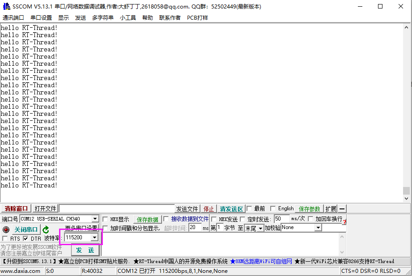This screenshot has height=276, width=412.
Task: Expand the baud rate 115200 dropdown
Action: (94, 238)
